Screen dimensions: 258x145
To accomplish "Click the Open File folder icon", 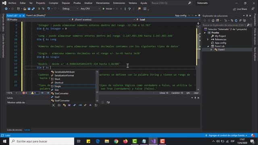I will point(25,9).
